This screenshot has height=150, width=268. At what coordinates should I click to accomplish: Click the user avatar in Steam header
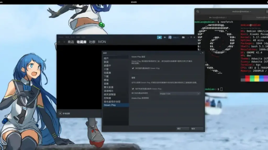point(170,37)
